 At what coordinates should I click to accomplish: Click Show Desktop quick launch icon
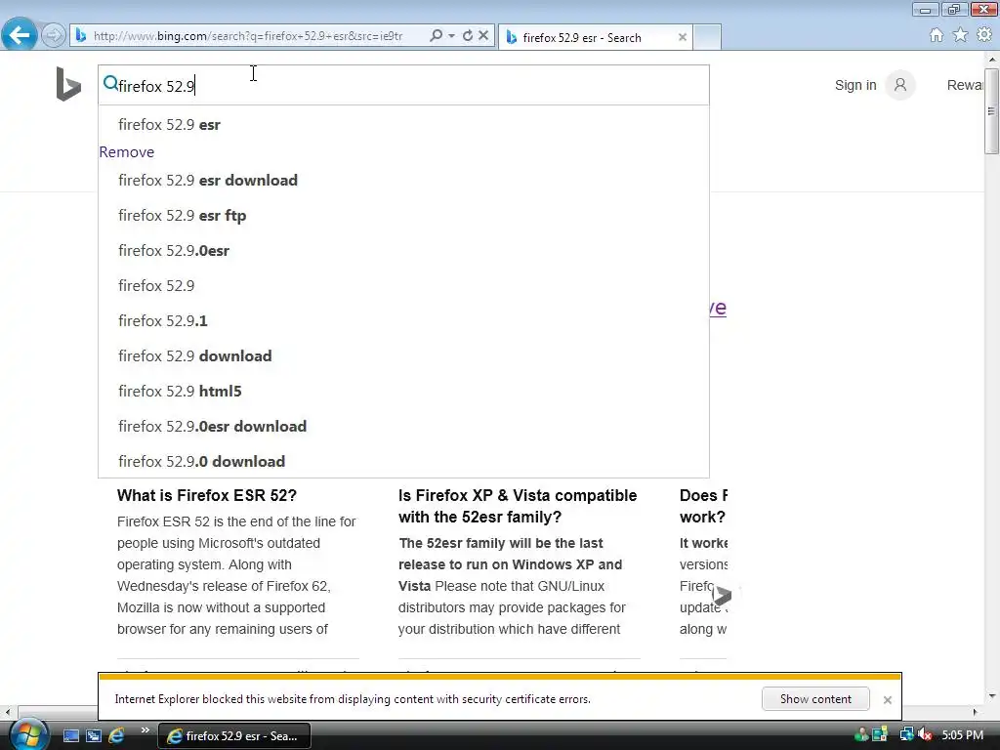click(x=71, y=735)
